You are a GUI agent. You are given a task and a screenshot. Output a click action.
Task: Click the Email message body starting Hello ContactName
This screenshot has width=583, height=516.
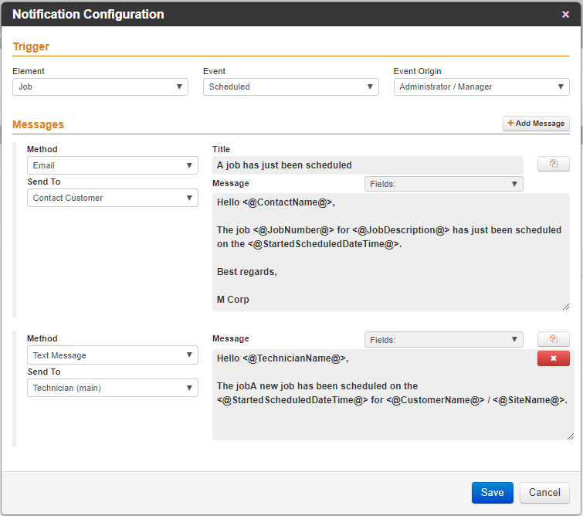(391, 252)
